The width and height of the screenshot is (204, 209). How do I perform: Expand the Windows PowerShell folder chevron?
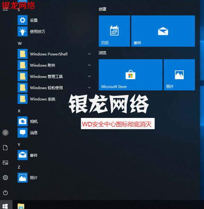(89, 54)
